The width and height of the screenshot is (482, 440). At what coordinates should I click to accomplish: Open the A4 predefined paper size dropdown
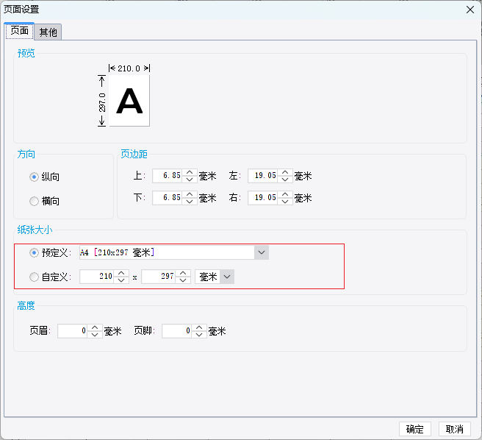262,252
